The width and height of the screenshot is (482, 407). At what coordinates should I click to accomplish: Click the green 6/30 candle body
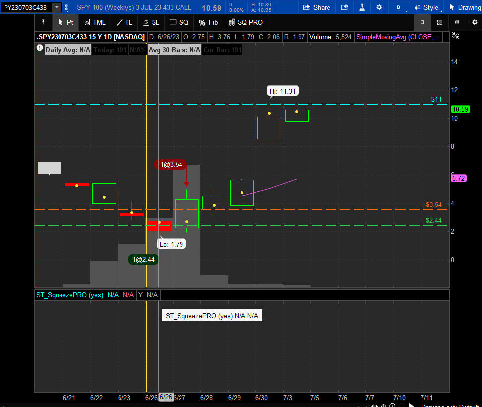pos(269,128)
